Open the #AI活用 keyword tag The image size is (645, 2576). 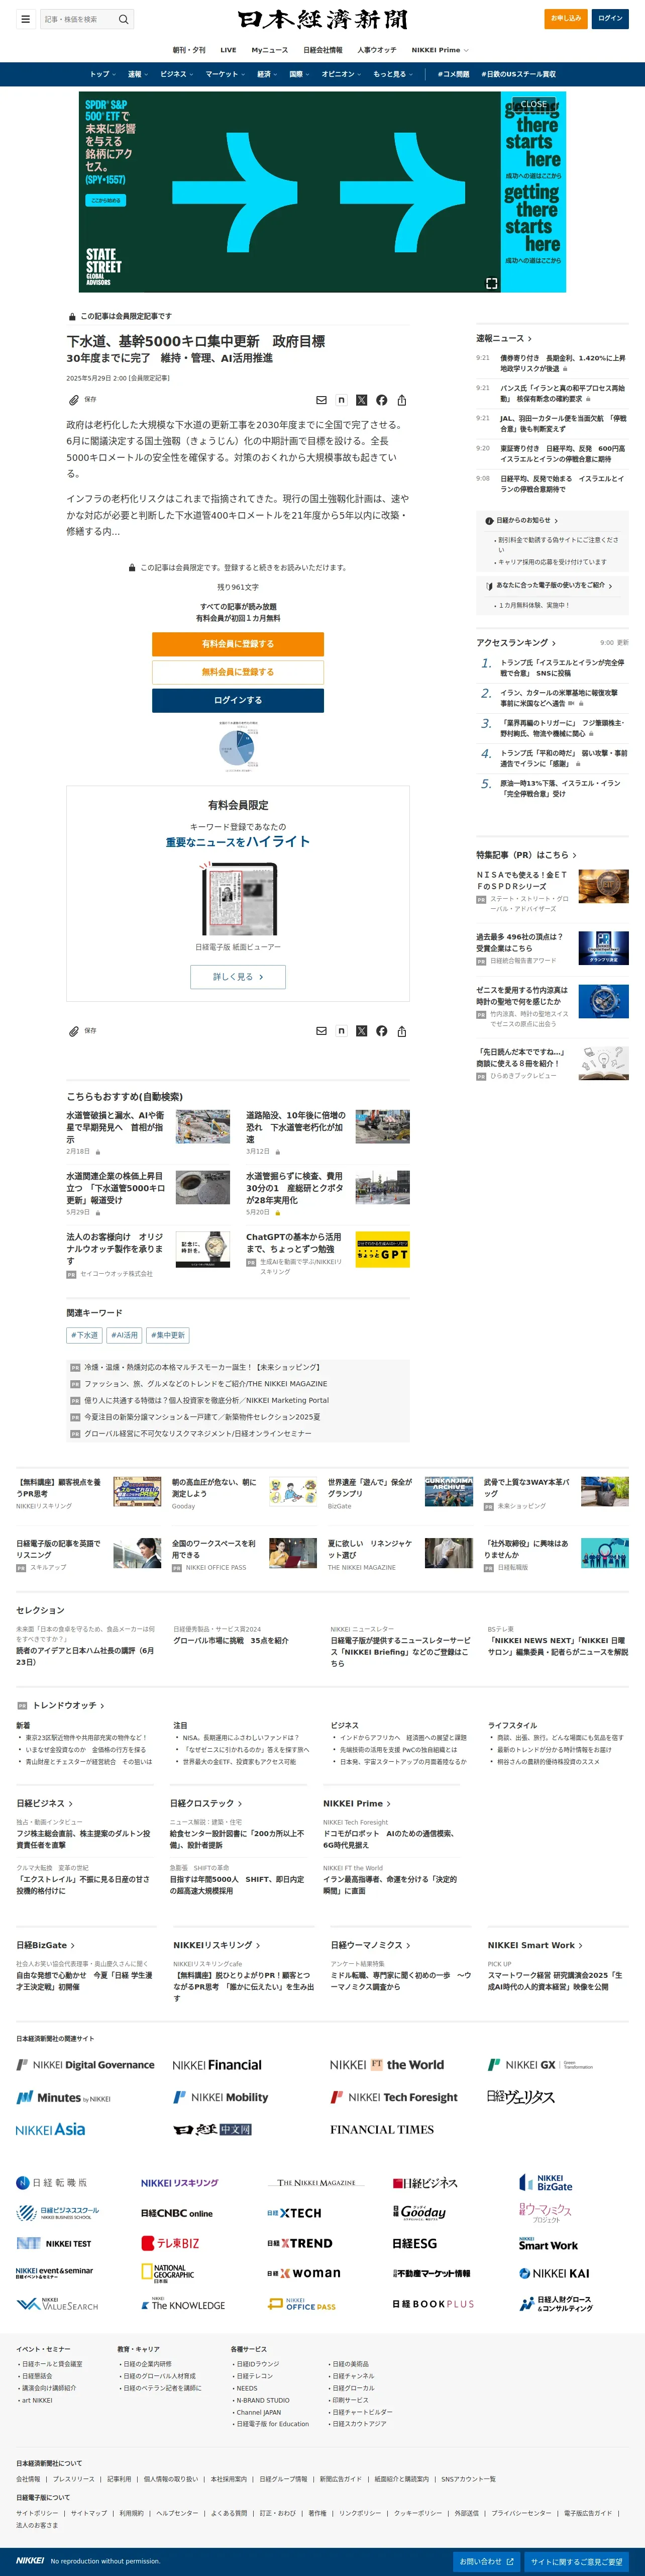coord(124,1335)
